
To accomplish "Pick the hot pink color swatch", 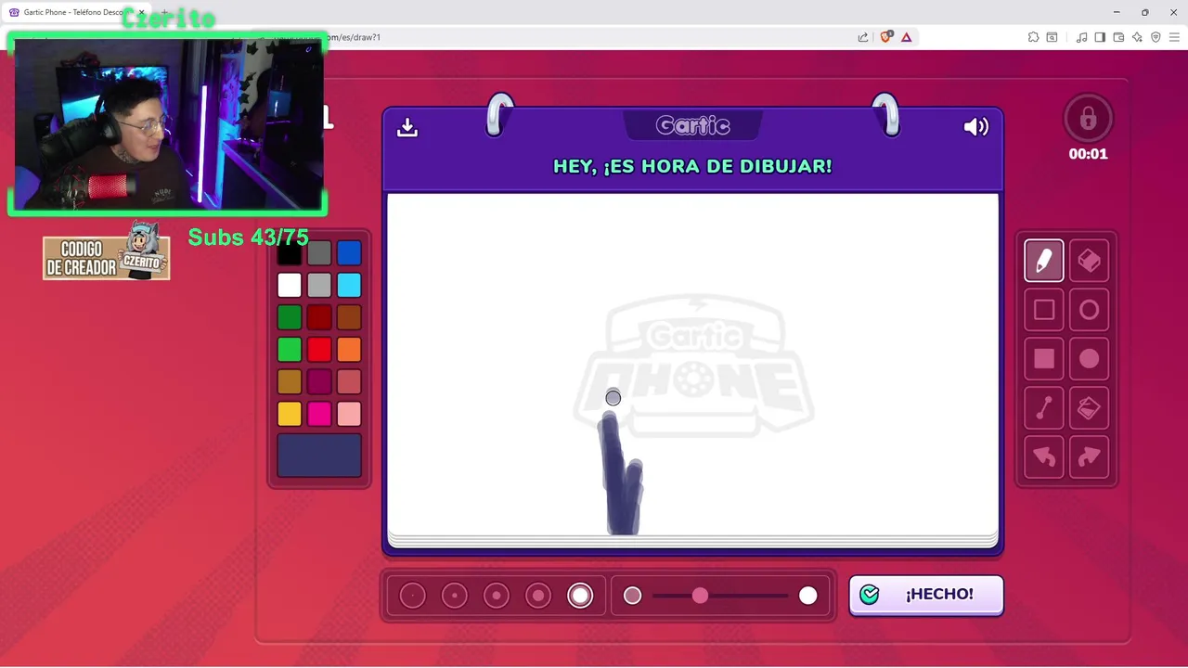I will (x=319, y=414).
